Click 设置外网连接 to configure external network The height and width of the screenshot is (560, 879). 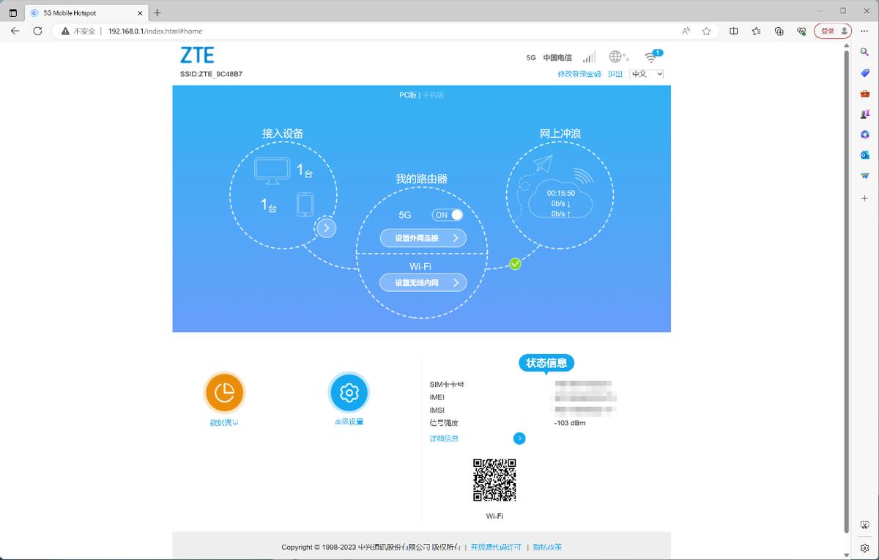coord(422,237)
